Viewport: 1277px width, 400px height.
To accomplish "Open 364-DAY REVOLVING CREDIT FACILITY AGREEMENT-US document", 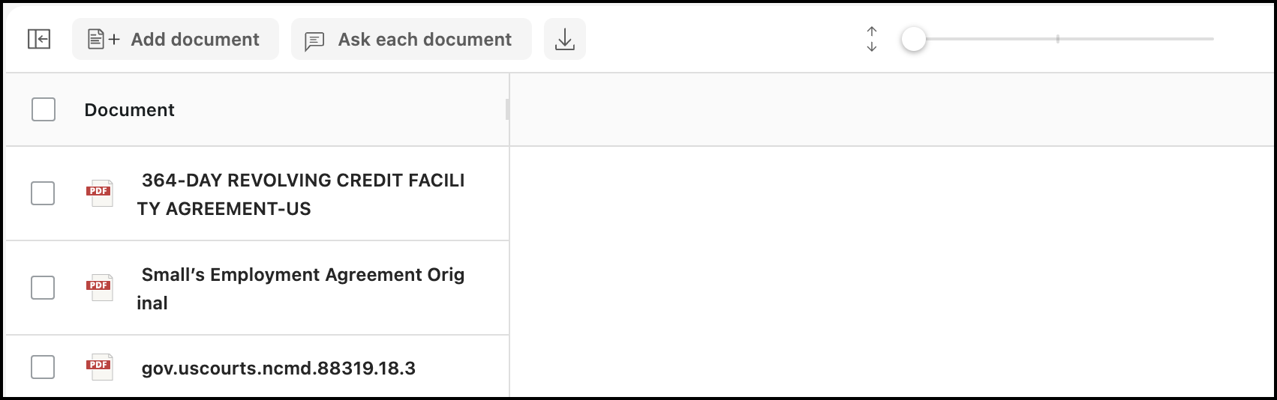I will [x=302, y=194].
